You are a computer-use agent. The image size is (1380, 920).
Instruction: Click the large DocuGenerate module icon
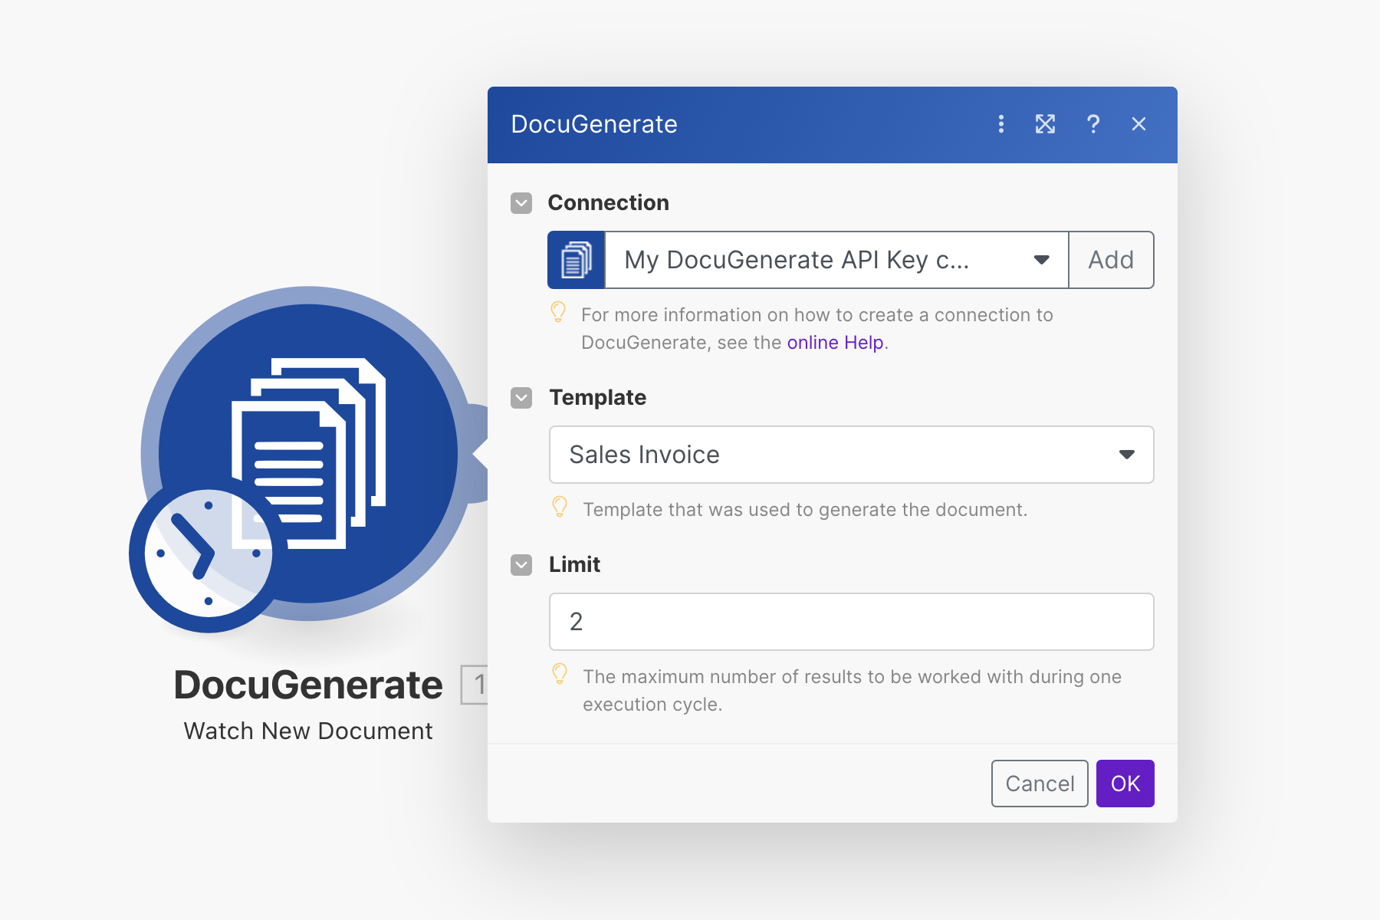308,454
